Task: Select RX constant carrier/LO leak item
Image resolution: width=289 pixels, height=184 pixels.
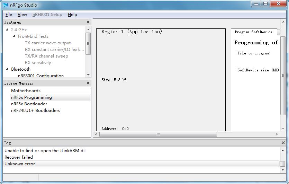Action: pos(54,50)
